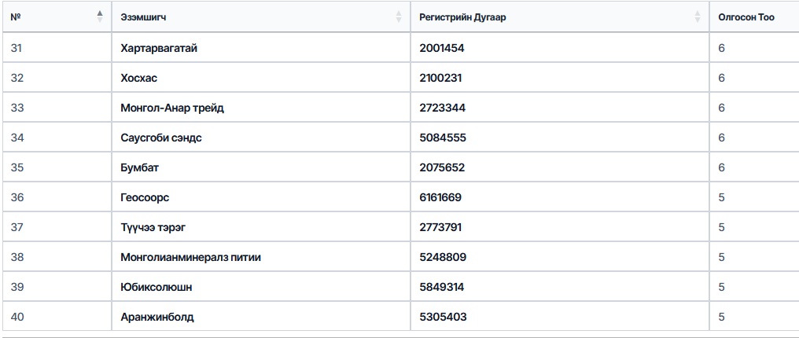The image size is (799, 338).
Task: Select the Олгосон Тоо column header
Action: point(746,17)
